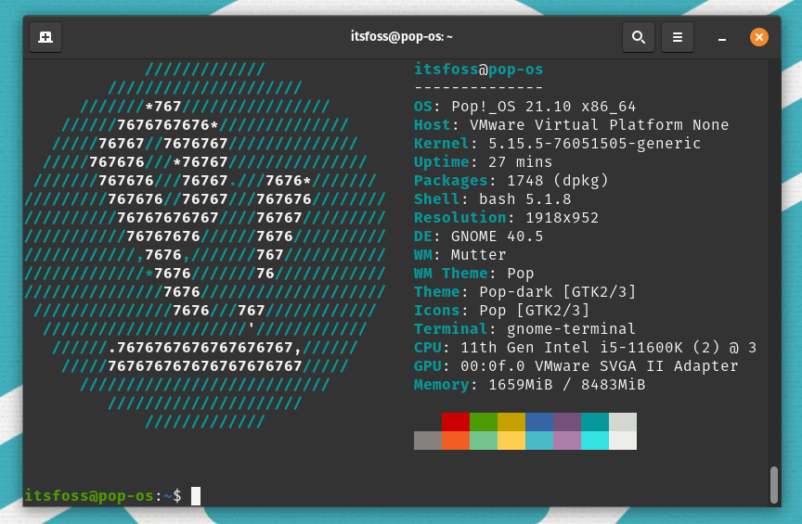Click the search magnifier icon
The width and height of the screenshot is (802, 524).
pos(638,37)
